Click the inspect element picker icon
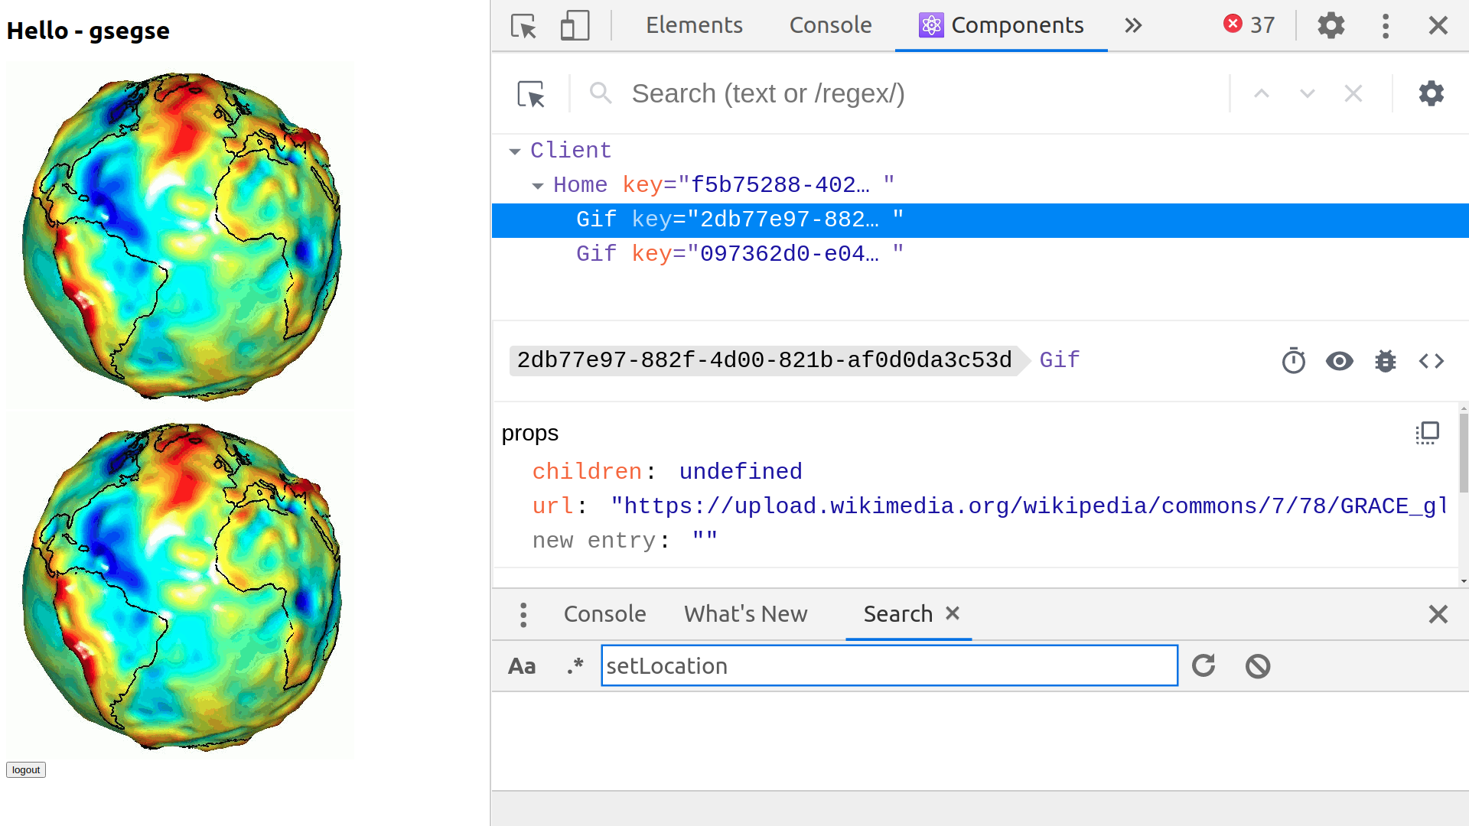This screenshot has width=1469, height=826. tap(524, 26)
